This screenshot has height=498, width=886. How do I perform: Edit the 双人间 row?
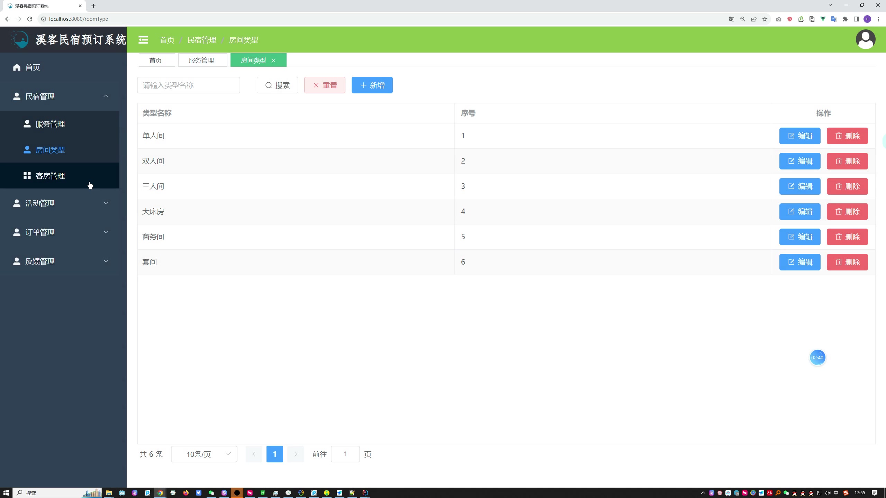pos(799,161)
